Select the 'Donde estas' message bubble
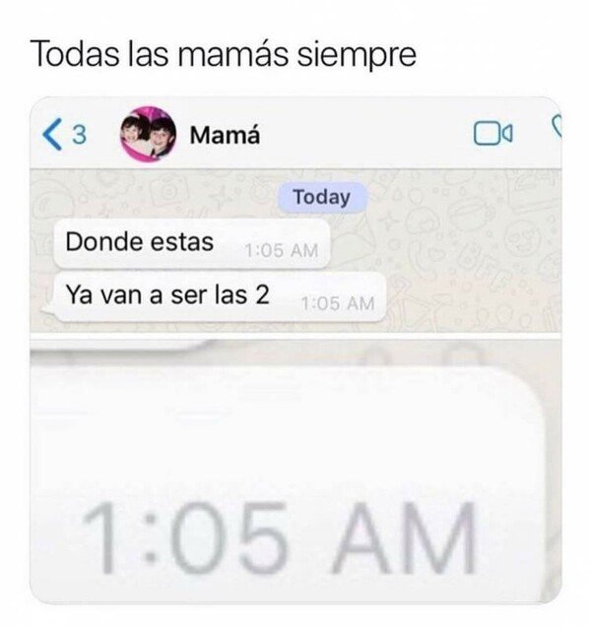This screenshot has width=591, height=626. point(192,243)
